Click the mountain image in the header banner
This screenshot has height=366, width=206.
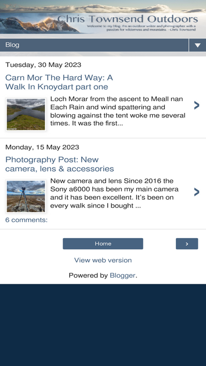click(38, 25)
